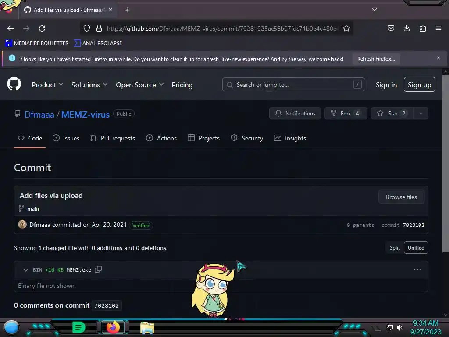Click the Sign up button
Screen dimensions: 449x337
click(x=420, y=85)
